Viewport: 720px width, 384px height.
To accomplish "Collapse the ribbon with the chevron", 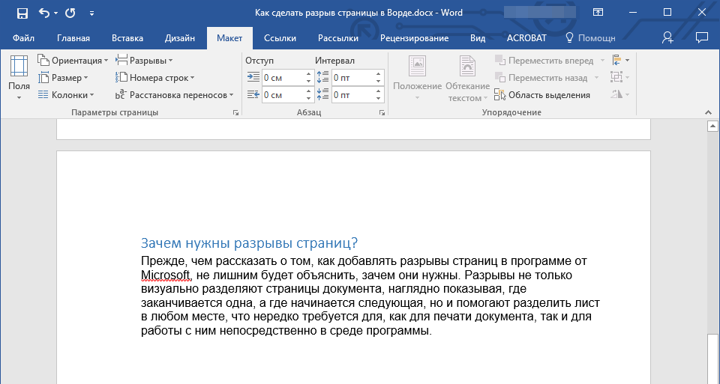I will pos(708,112).
